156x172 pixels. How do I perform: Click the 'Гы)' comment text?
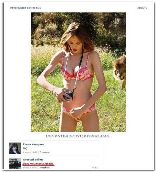[25, 148]
